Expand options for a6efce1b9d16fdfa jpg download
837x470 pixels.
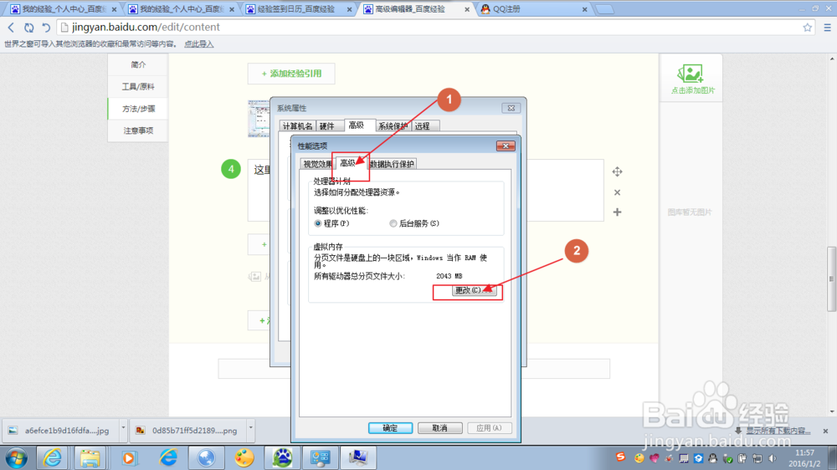123,428
